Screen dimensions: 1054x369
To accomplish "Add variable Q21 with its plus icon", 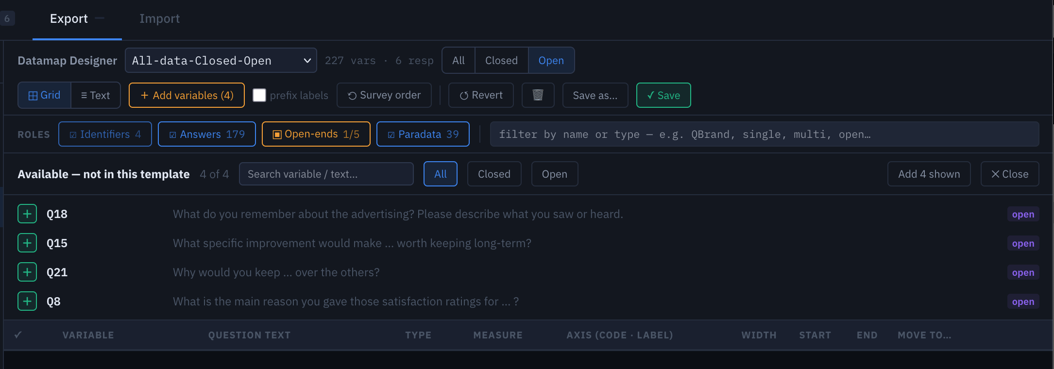I will coord(27,272).
